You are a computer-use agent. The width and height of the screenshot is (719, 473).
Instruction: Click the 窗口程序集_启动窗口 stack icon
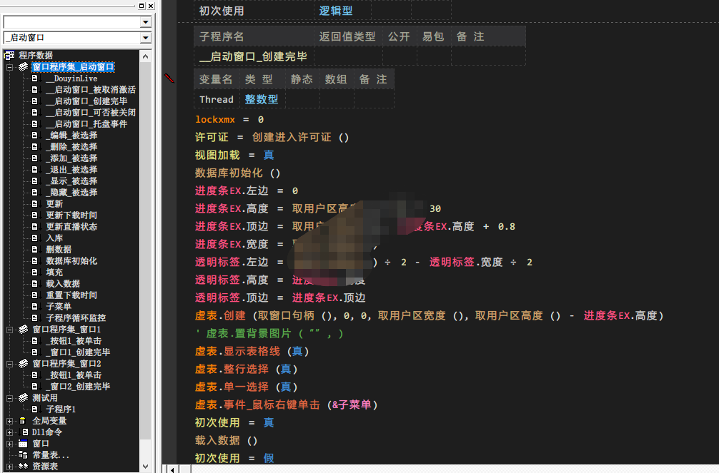pyautogui.click(x=23, y=67)
